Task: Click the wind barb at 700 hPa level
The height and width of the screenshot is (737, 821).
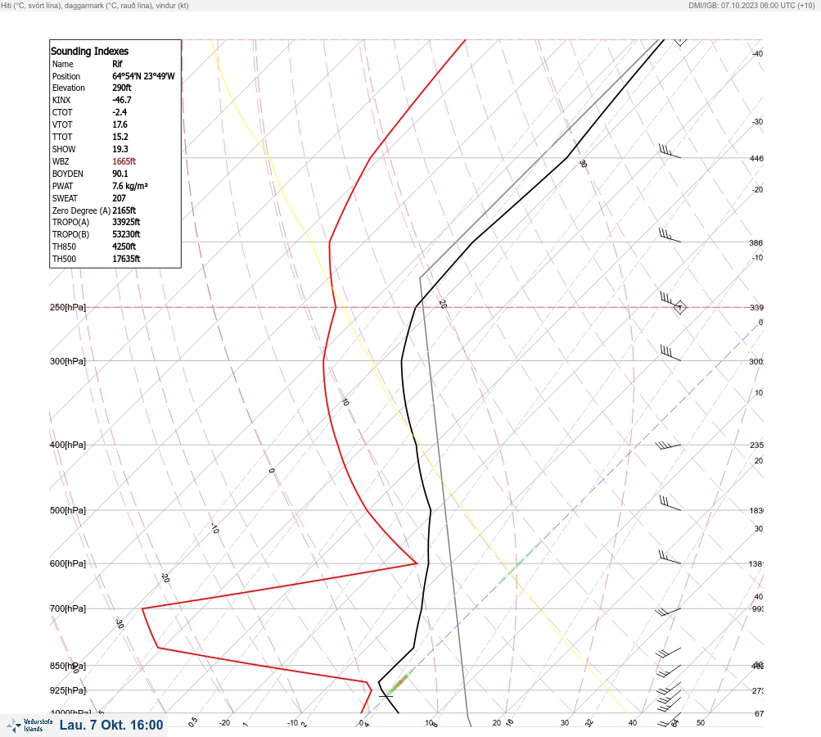Action: [x=668, y=612]
